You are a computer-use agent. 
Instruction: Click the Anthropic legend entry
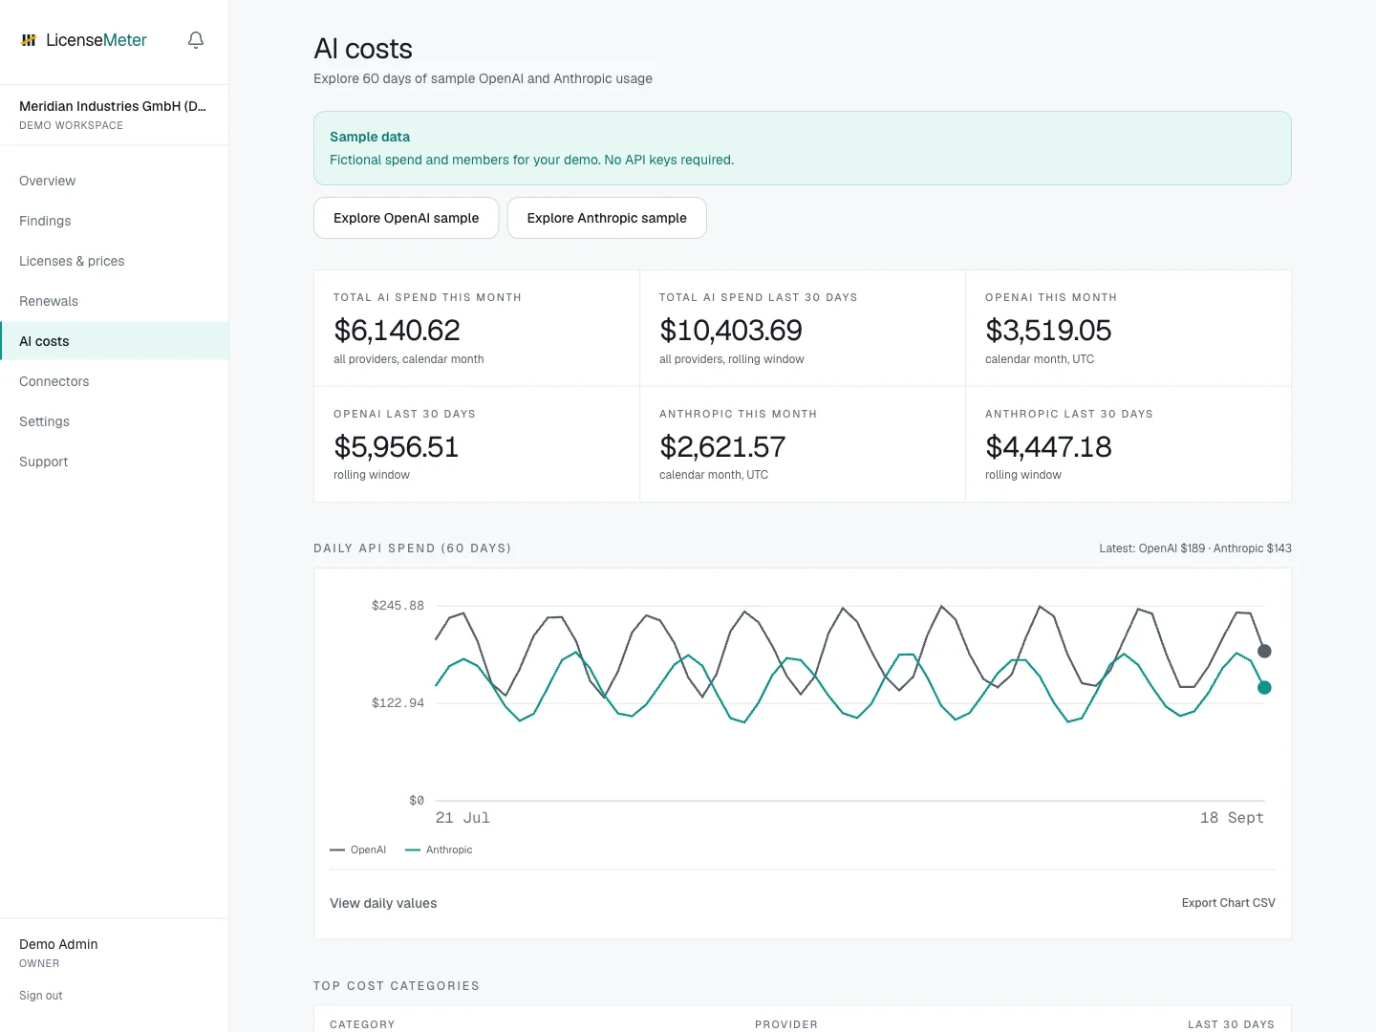pos(439,849)
